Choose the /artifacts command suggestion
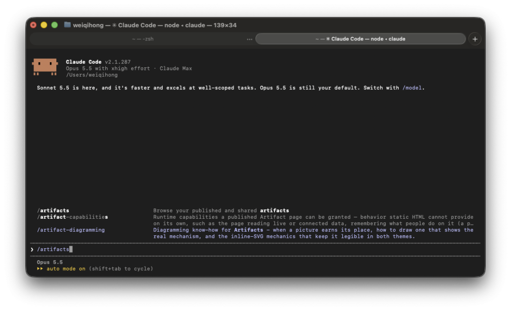This screenshot has width=511, height=311. [x=53, y=210]
